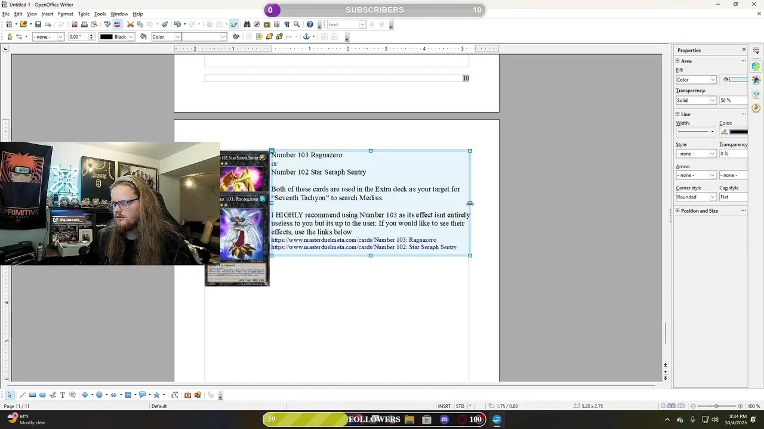Open toolbar area fill Color dropdown
Viewport: 764px width, 429px height.
(165, 37)
